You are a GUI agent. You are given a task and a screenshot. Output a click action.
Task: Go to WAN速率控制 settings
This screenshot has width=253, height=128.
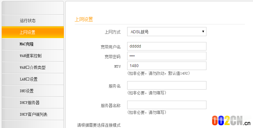pos(33,56)
